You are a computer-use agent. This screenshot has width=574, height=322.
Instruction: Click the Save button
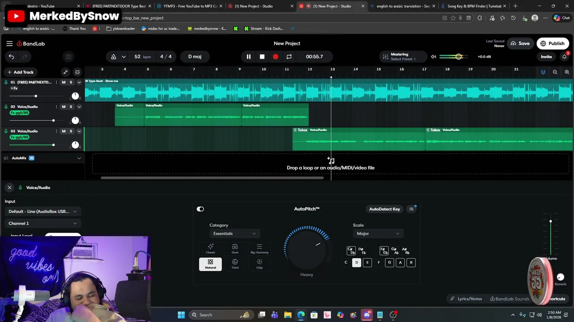point(519,43)
